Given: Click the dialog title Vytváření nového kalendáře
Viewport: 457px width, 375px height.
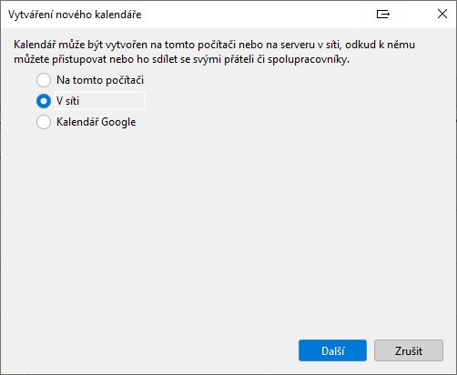Looking at the screenshot, I should [75, 15].
